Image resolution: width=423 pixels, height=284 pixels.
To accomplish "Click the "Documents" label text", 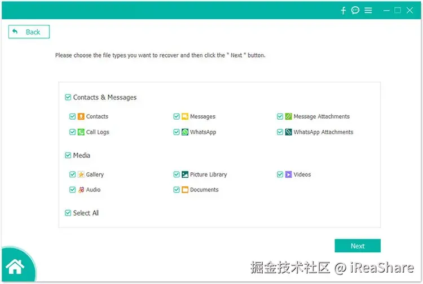I will (x=204, y=190).
